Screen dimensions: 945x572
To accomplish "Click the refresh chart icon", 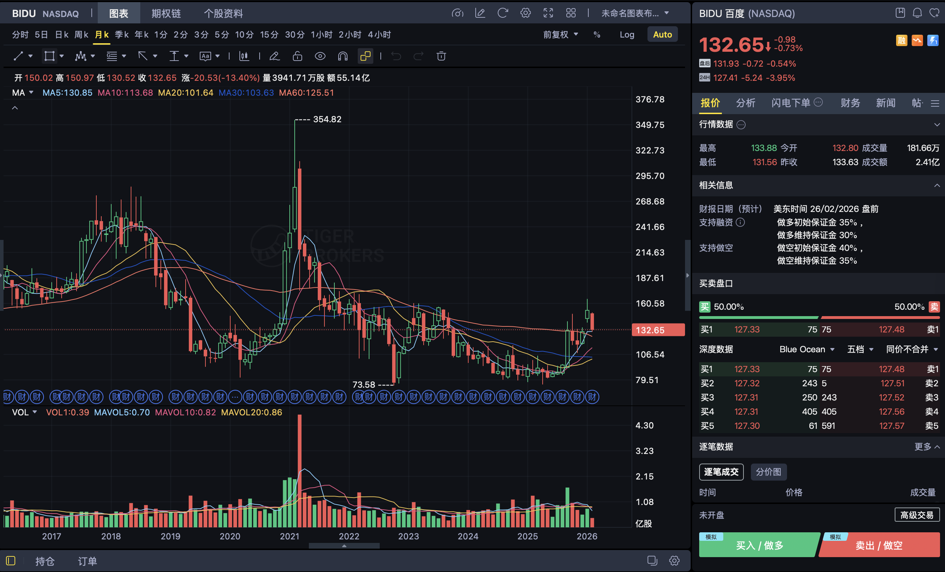I will click(x=502, y=13).
